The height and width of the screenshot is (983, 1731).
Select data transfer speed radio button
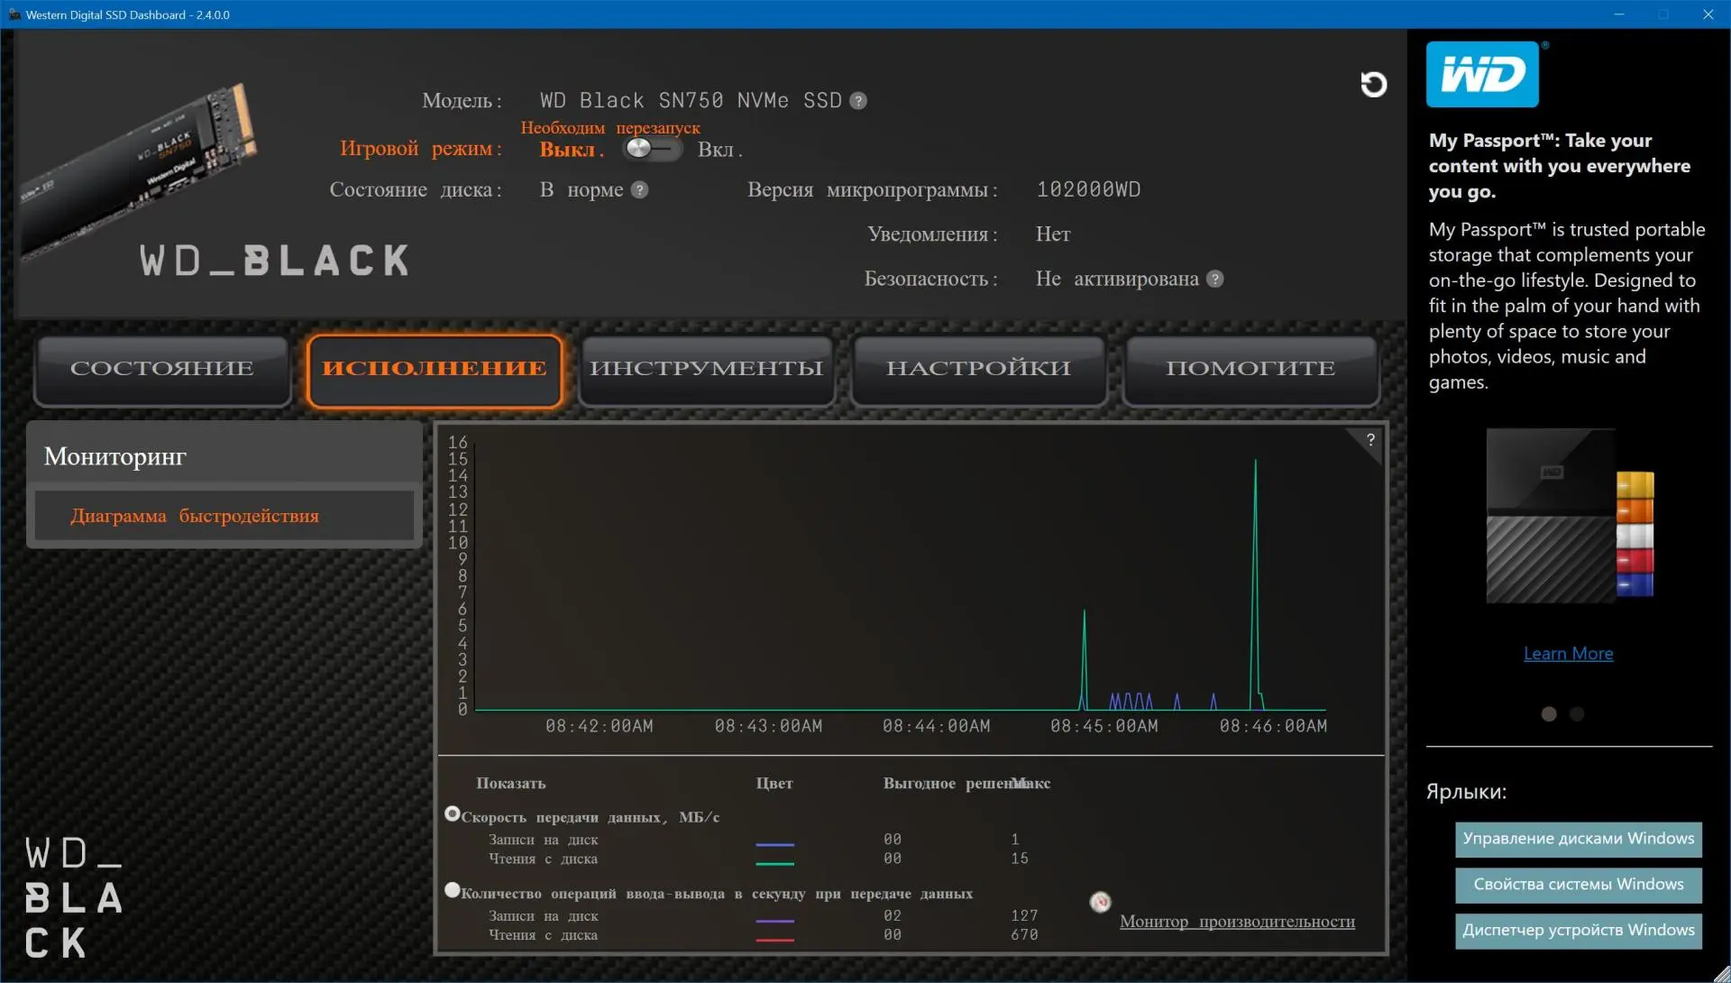[453, 813]
